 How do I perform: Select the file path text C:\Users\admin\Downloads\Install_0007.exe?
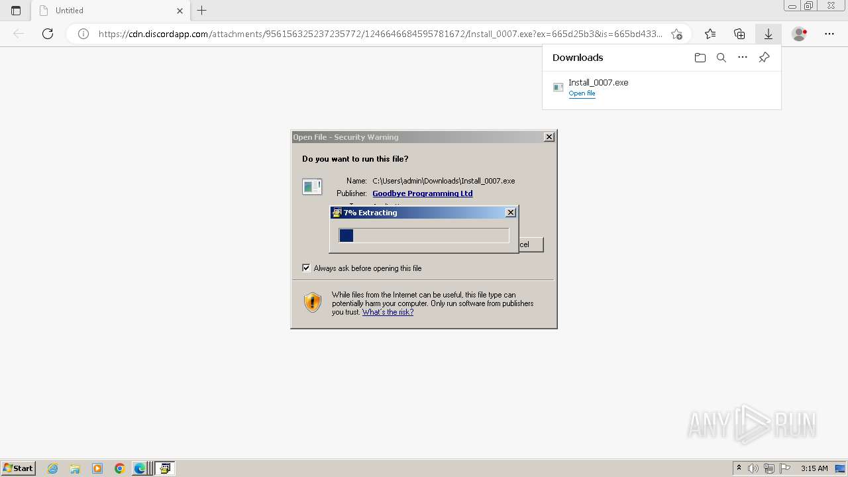[x=444, y=181]
